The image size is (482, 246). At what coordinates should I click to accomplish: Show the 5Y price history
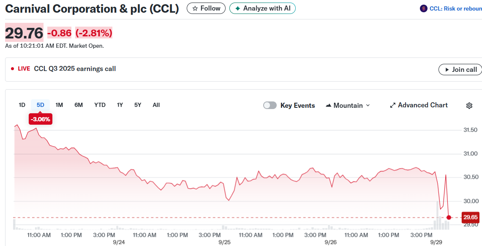click(138, 105)
